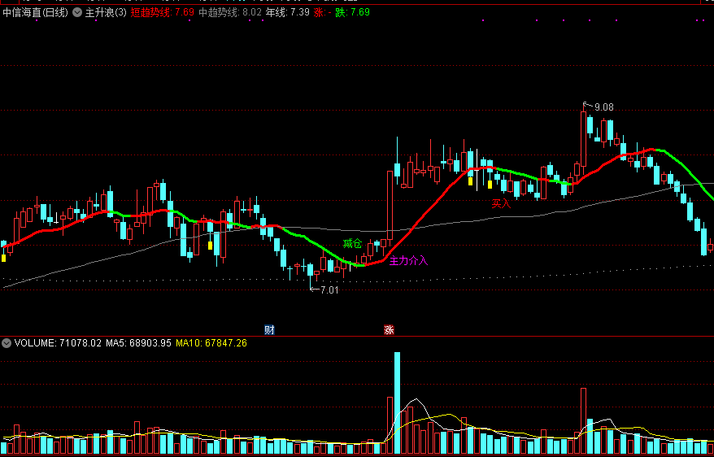Viewport: 714px width, 457px height.
Task: Click the 财 financial info marker
Action: point(269,330)
